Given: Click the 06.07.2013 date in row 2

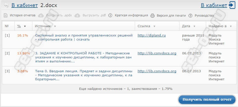Looking at the screenshot, I should click(191, 53).
